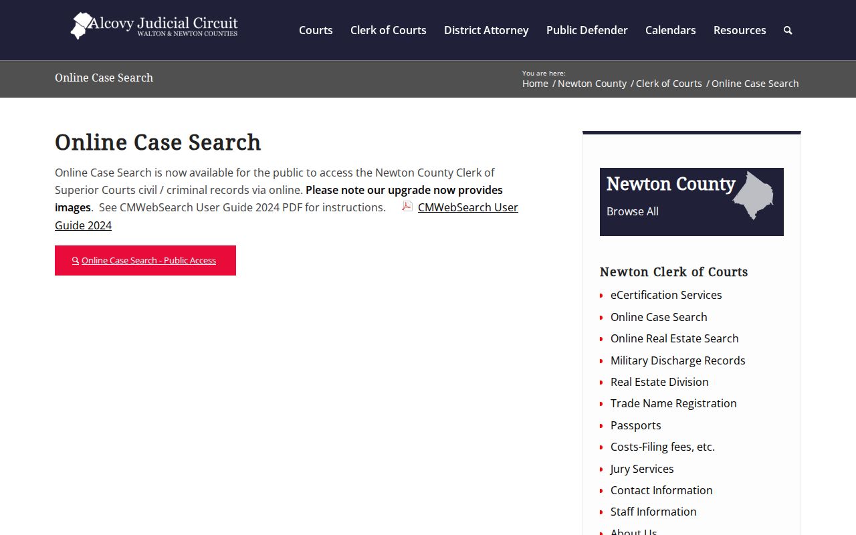
Task: Click the PDF icon beside CMWebSearch User Guide
Action: tap(407, 207)
